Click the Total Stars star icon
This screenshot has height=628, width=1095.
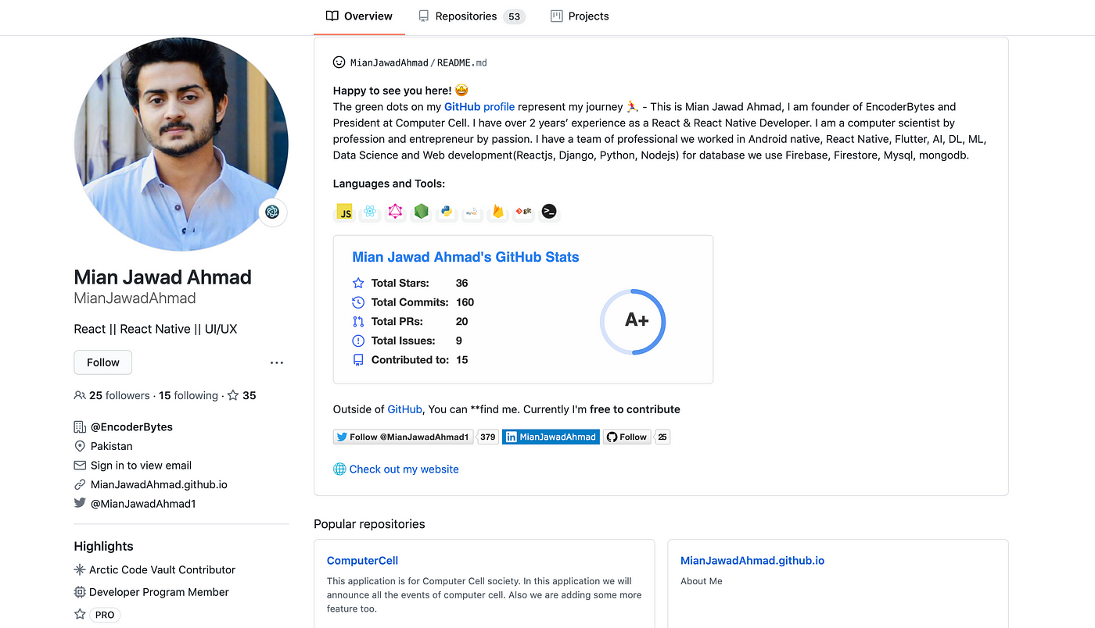pyautogui.click(x=358, y=284)
